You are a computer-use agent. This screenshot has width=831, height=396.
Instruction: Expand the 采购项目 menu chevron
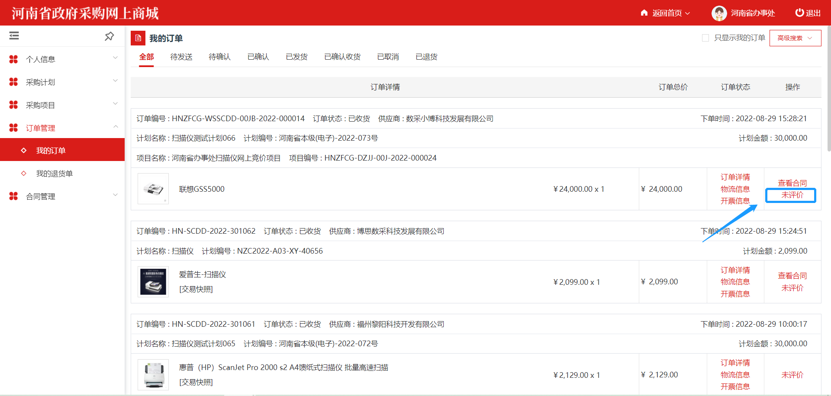coord(116,103)
